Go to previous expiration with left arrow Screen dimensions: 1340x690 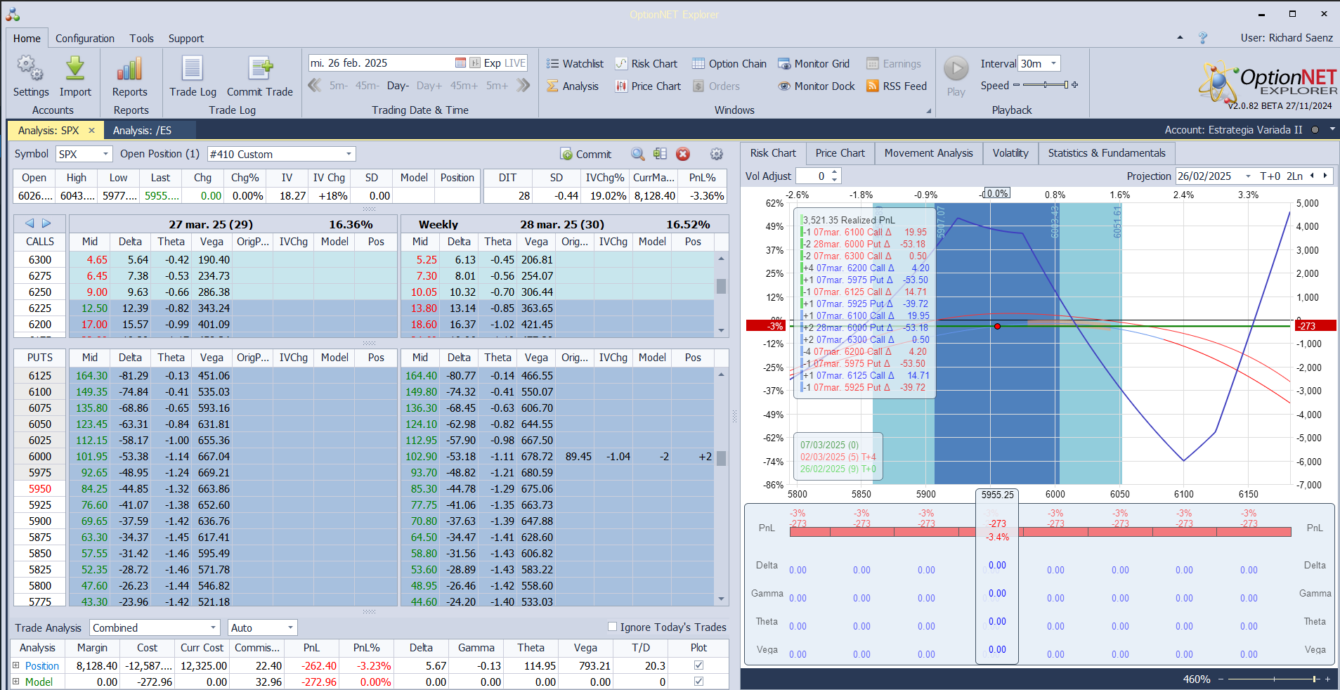point(30,223)
